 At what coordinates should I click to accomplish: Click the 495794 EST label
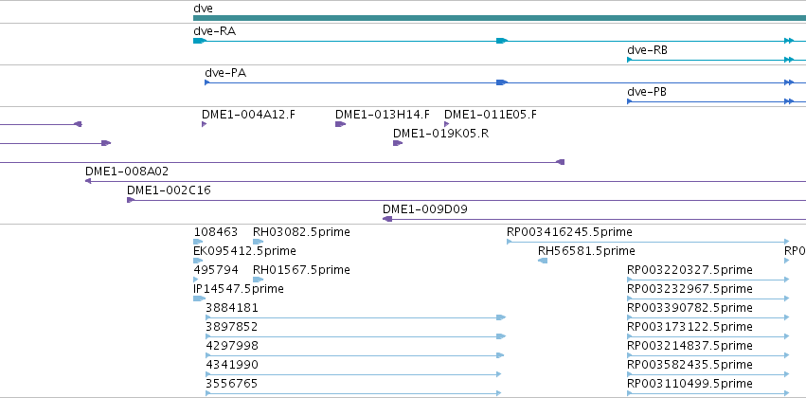(x=216, y=270)
